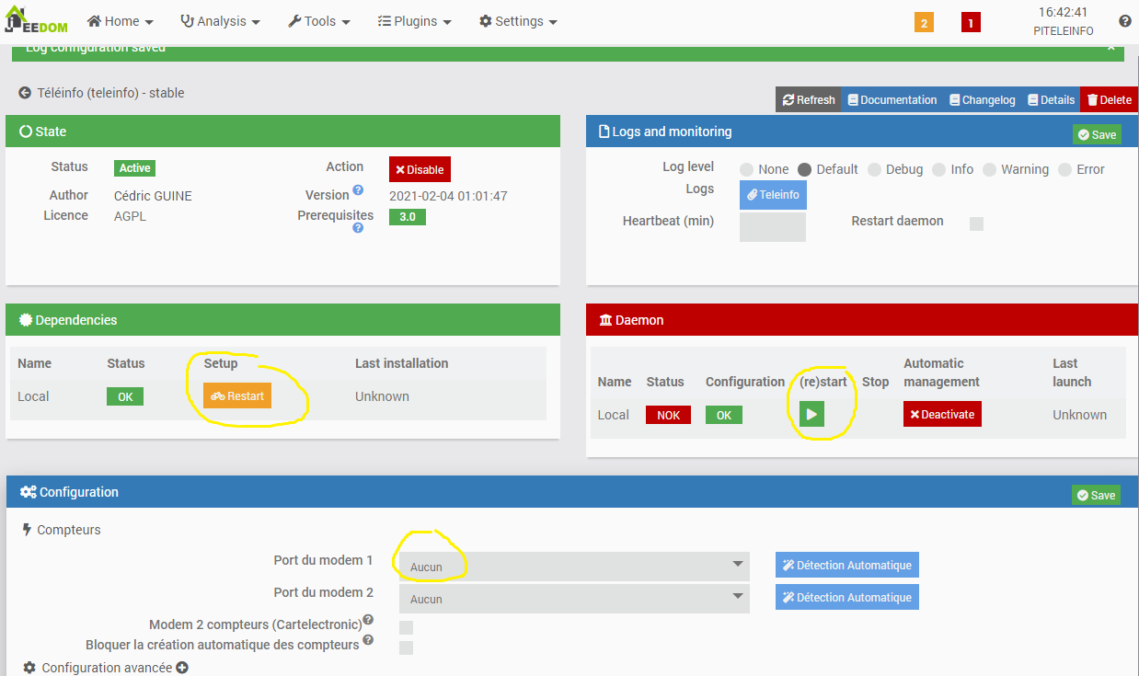Click the red notification badge showing 1
The image size is (1139, 676).
pyautogui.click(x=971, y=22)
